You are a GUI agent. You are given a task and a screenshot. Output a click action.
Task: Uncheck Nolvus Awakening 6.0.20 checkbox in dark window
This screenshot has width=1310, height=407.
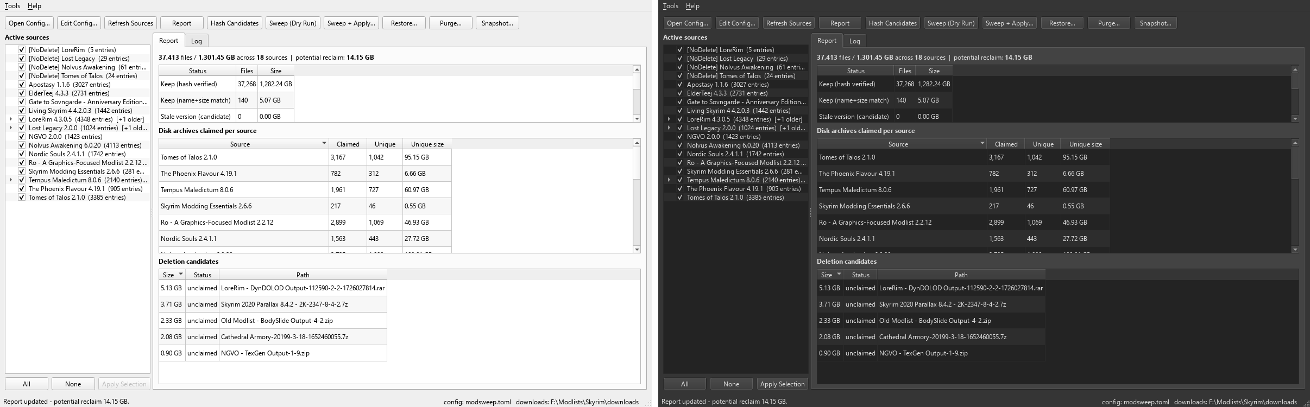680,145
